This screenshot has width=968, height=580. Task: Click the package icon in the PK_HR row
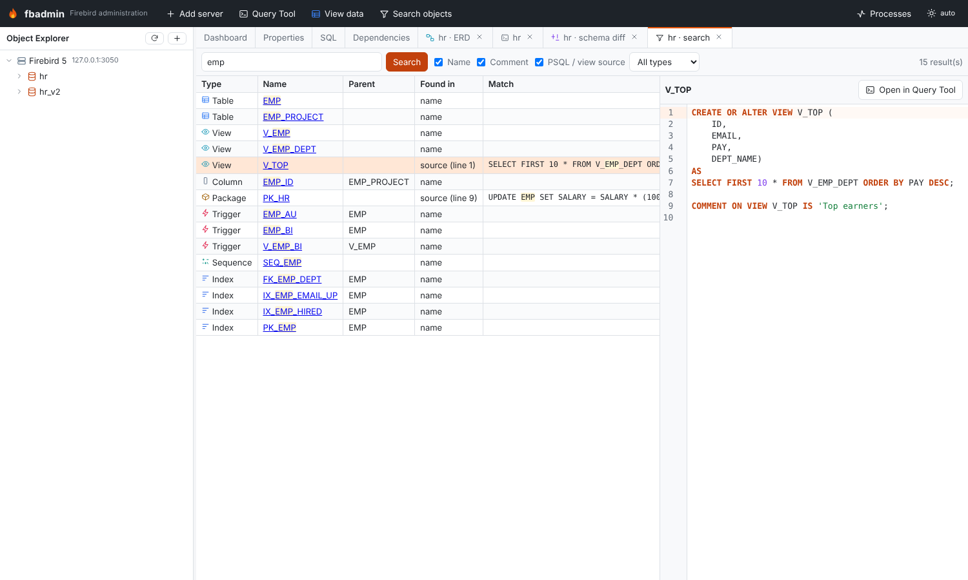[205, 197]
